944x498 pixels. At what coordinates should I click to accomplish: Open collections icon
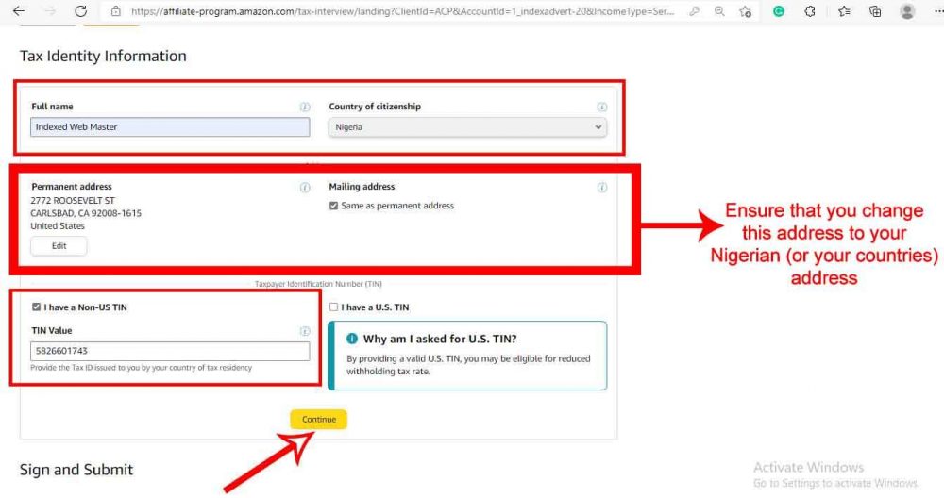(x=875, y=10)
